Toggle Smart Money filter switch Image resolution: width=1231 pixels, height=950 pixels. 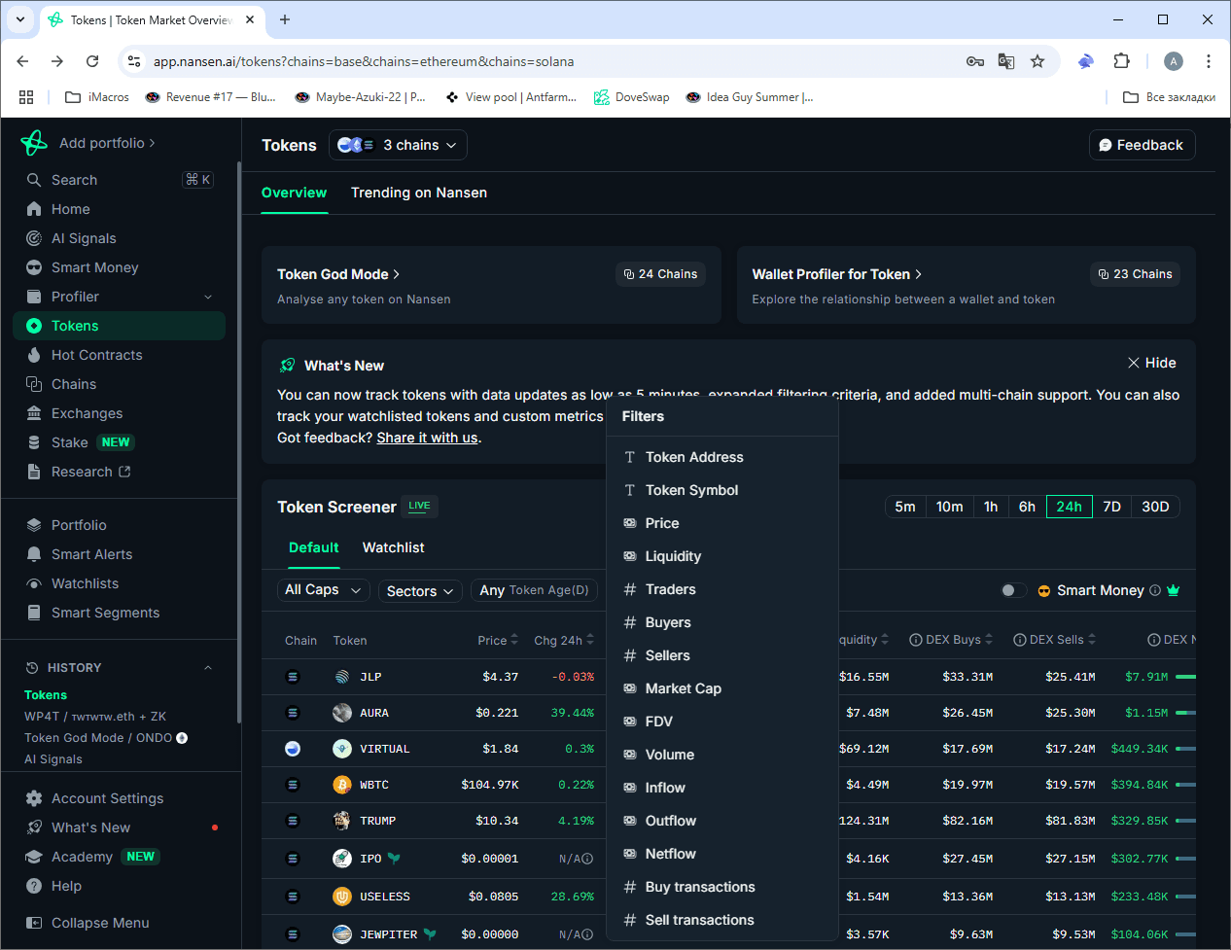1013,590
